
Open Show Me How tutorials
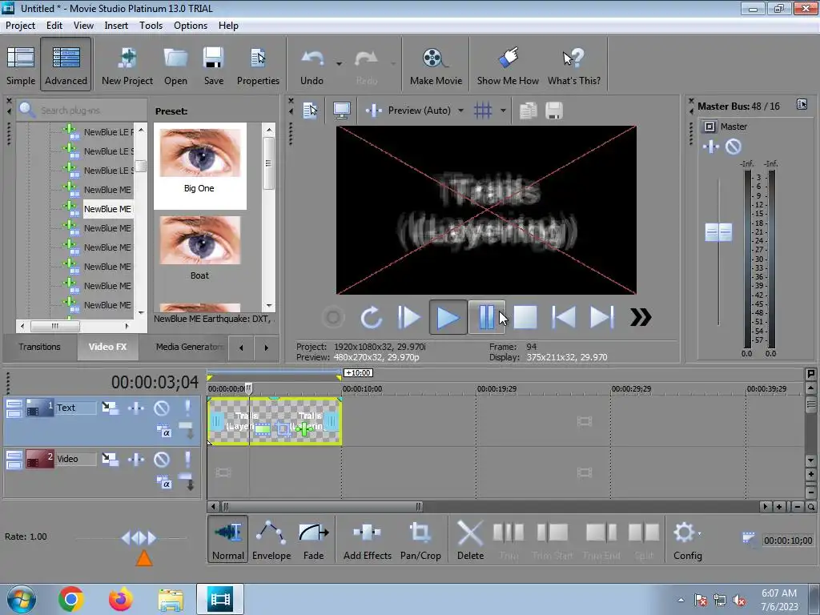point(508,65)
